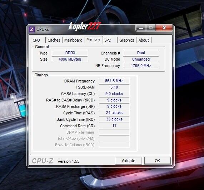Click the CPU-Z purple Z title icon
Image resolution: width=204 pixels, height=190 pixels.
(x=31, y=29)
